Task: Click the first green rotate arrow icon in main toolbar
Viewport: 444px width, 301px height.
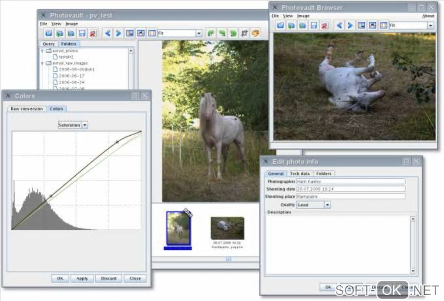Action: click(211, 33)
